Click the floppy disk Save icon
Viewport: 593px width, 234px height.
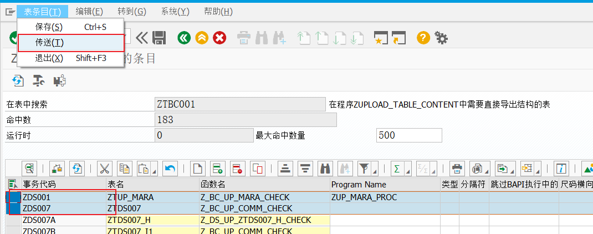tap(159, 38)
